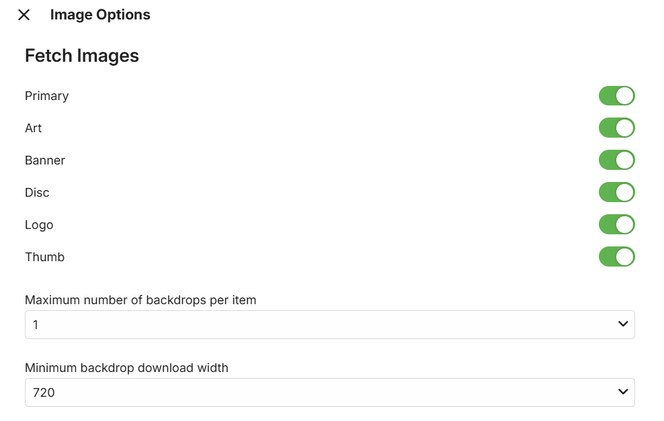Close the Image Options dialog
664x421 pixels.
(x=24, y=15)
